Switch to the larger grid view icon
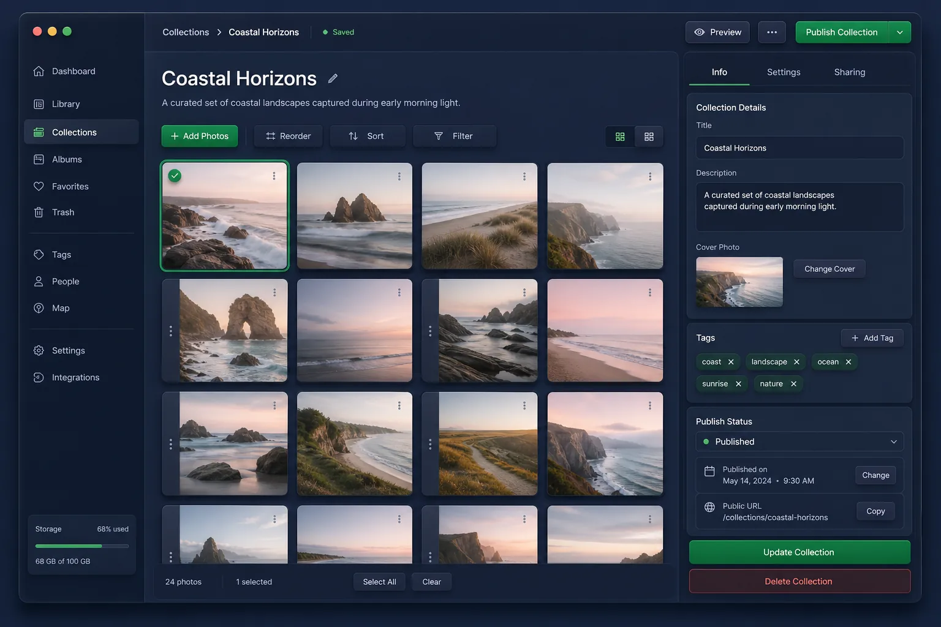 (620, 137)
